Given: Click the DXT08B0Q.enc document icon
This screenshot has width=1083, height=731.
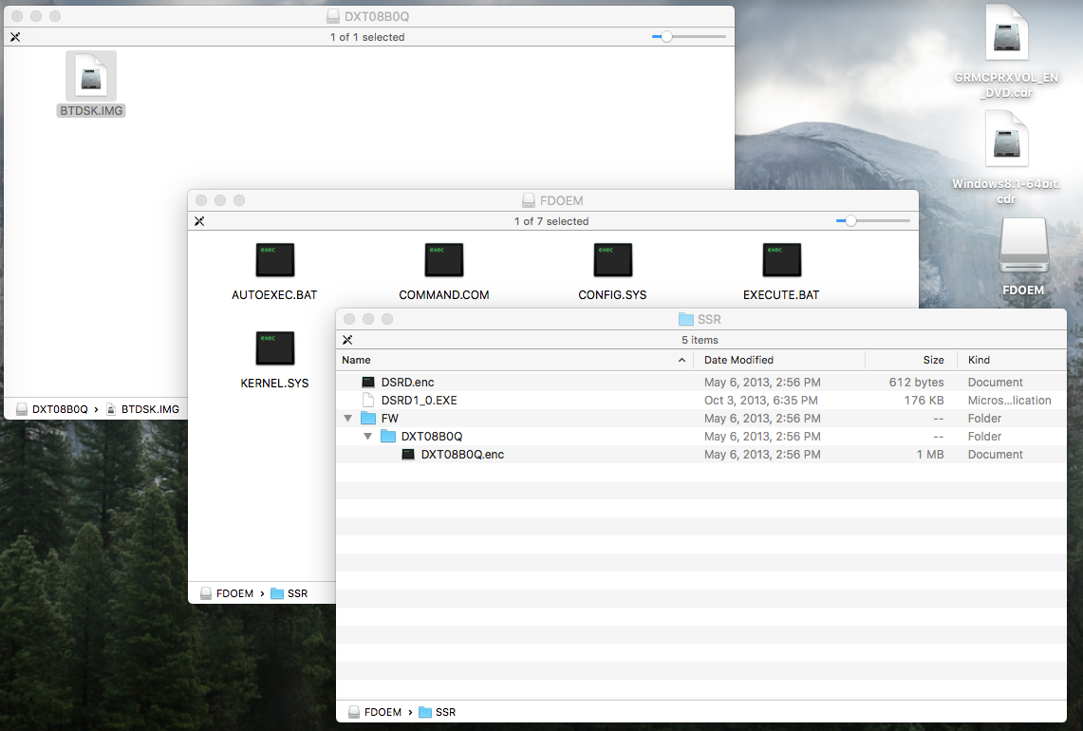Looking at the screenshot, I should 408,454.
